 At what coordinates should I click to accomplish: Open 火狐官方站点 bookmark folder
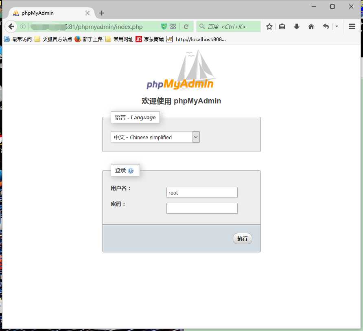coord(53,39)
